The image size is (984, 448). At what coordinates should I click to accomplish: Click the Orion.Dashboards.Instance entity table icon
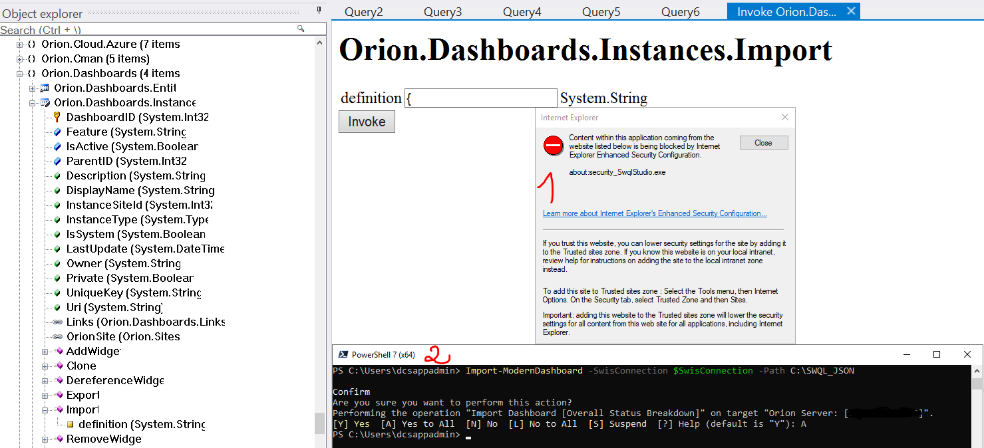(45, 103)
